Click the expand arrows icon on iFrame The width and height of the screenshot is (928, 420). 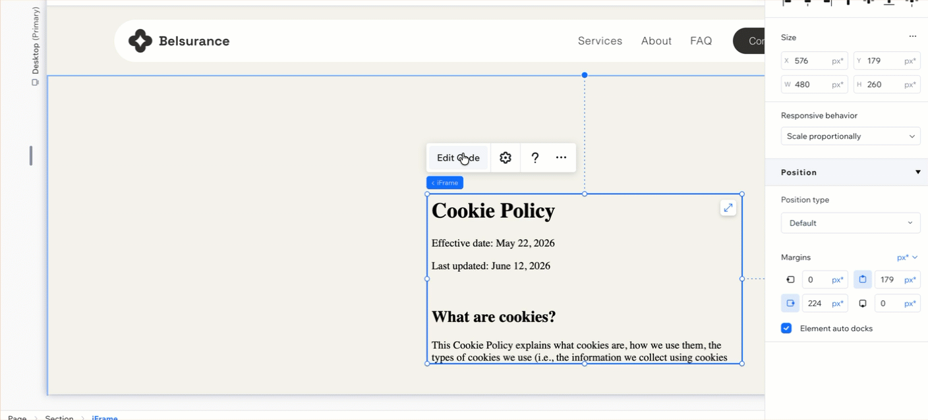click(x=728, y=208)
